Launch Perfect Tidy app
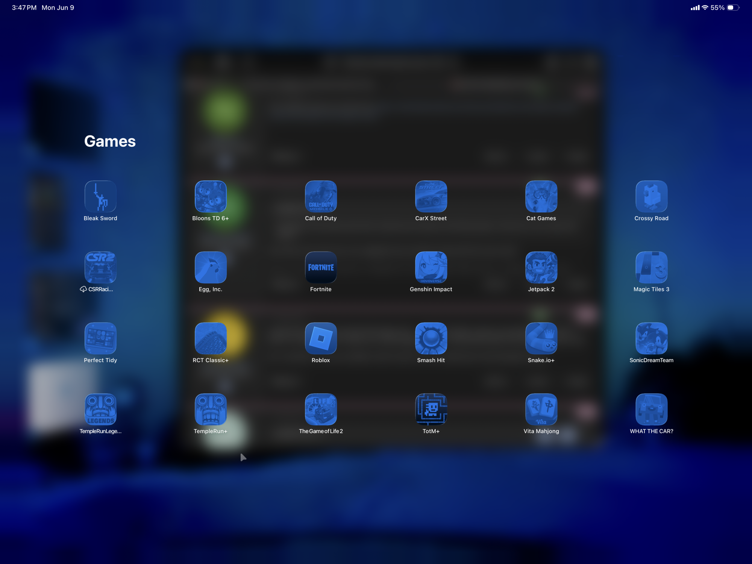 (100, 338)
